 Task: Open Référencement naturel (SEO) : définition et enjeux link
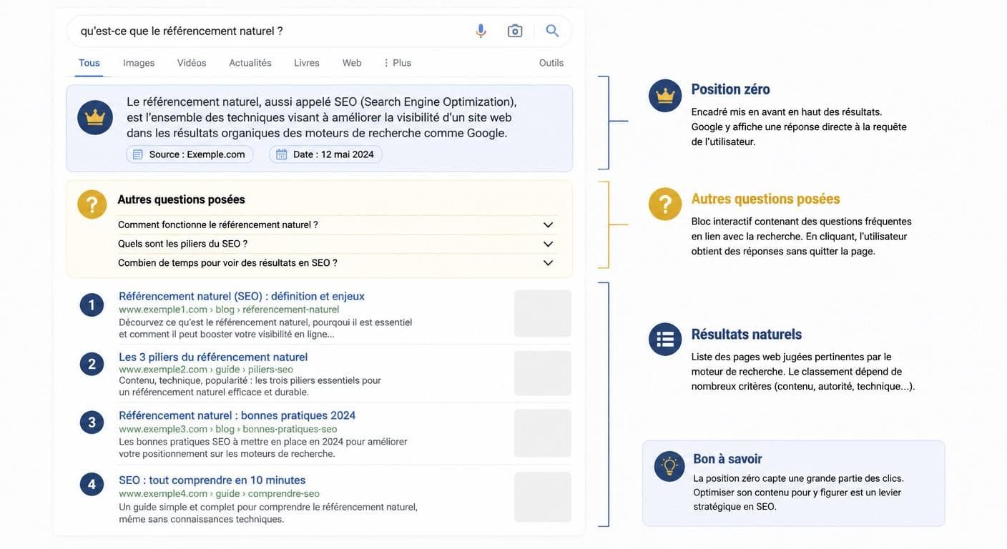pyautogui.click(x=242, y=296)
